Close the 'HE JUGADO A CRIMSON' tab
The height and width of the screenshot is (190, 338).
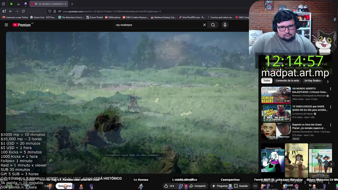(65, 4)
